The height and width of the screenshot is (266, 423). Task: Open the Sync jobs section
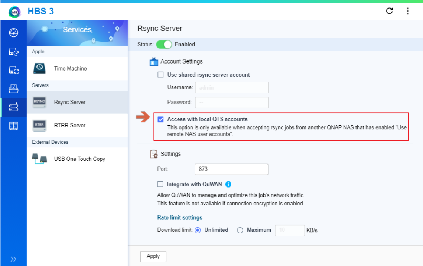pos(14,70)
